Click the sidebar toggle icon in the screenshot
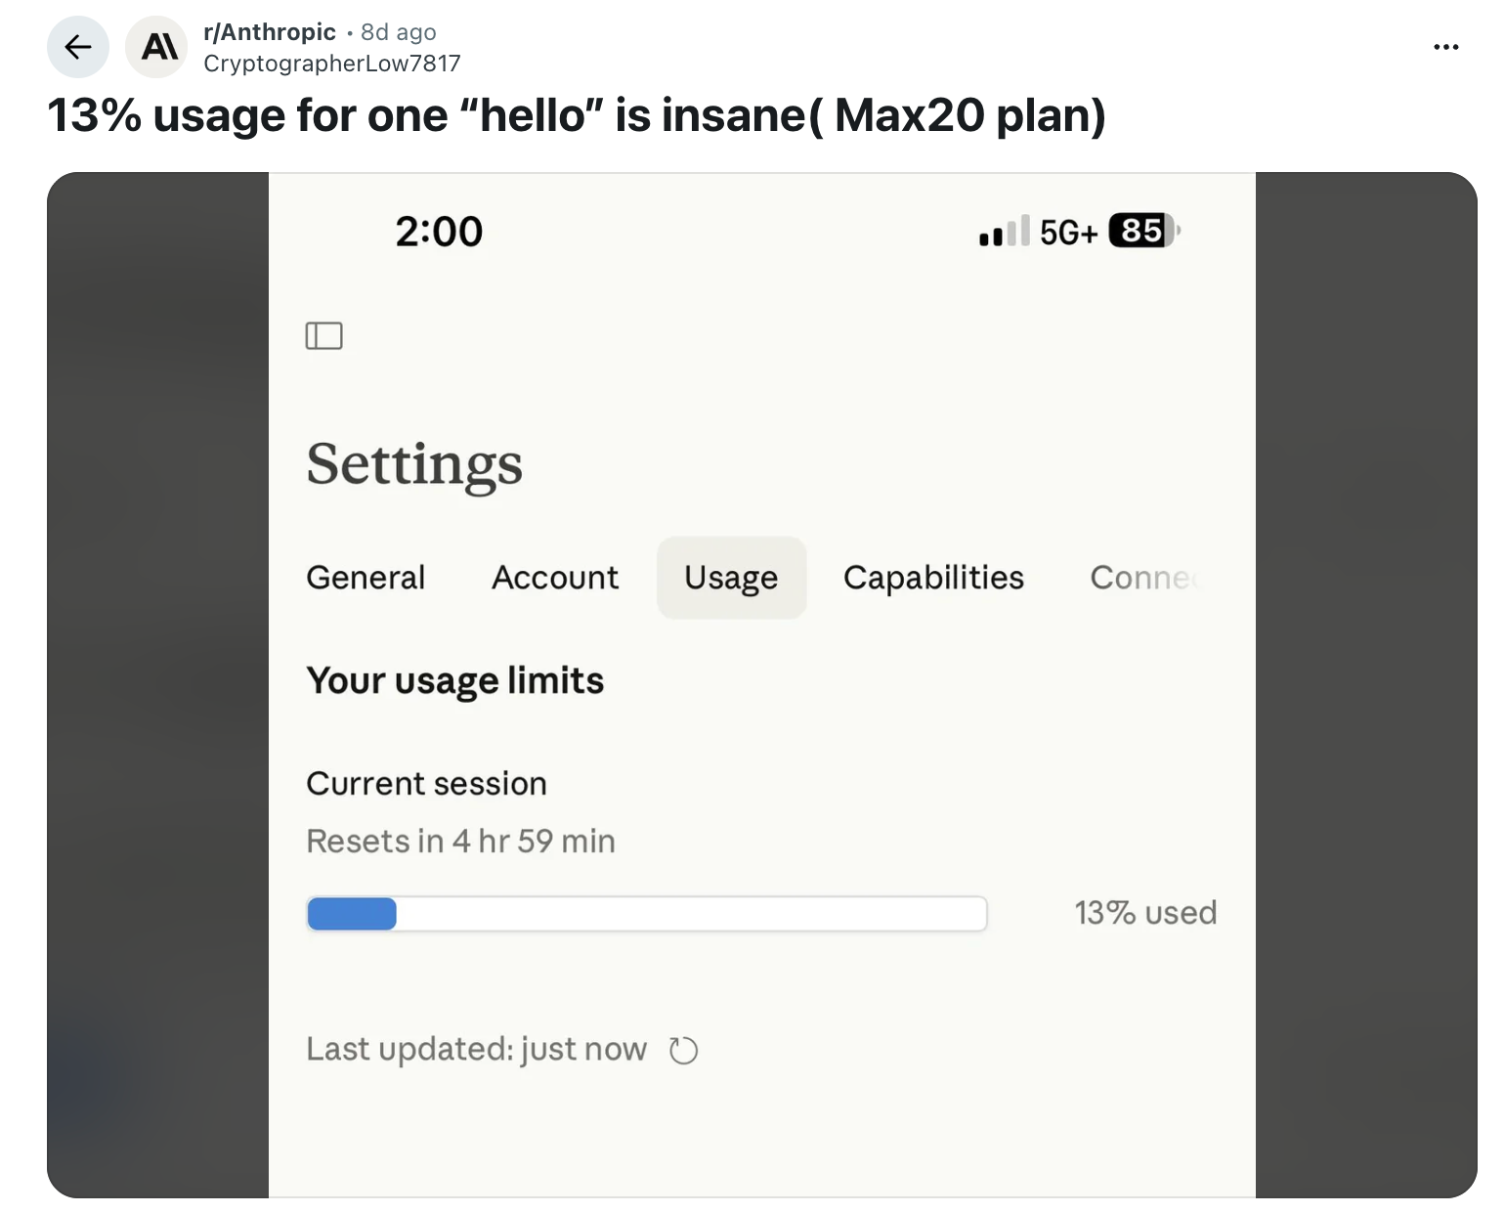1505x1212 pixels. pos(323,336)
